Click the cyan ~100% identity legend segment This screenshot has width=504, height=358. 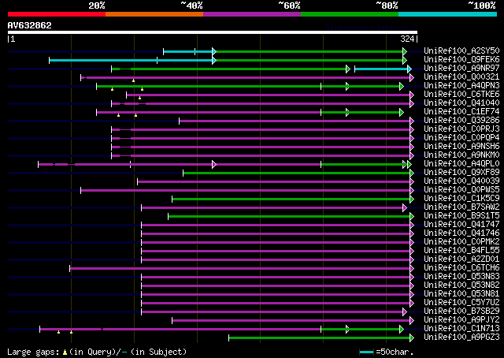[x=448, y=14]
